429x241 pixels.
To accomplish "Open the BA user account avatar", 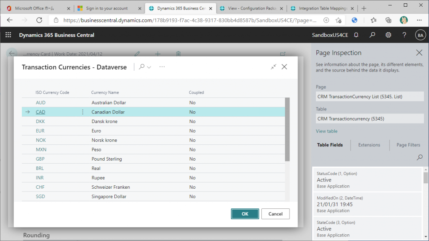I will (420, 35).
